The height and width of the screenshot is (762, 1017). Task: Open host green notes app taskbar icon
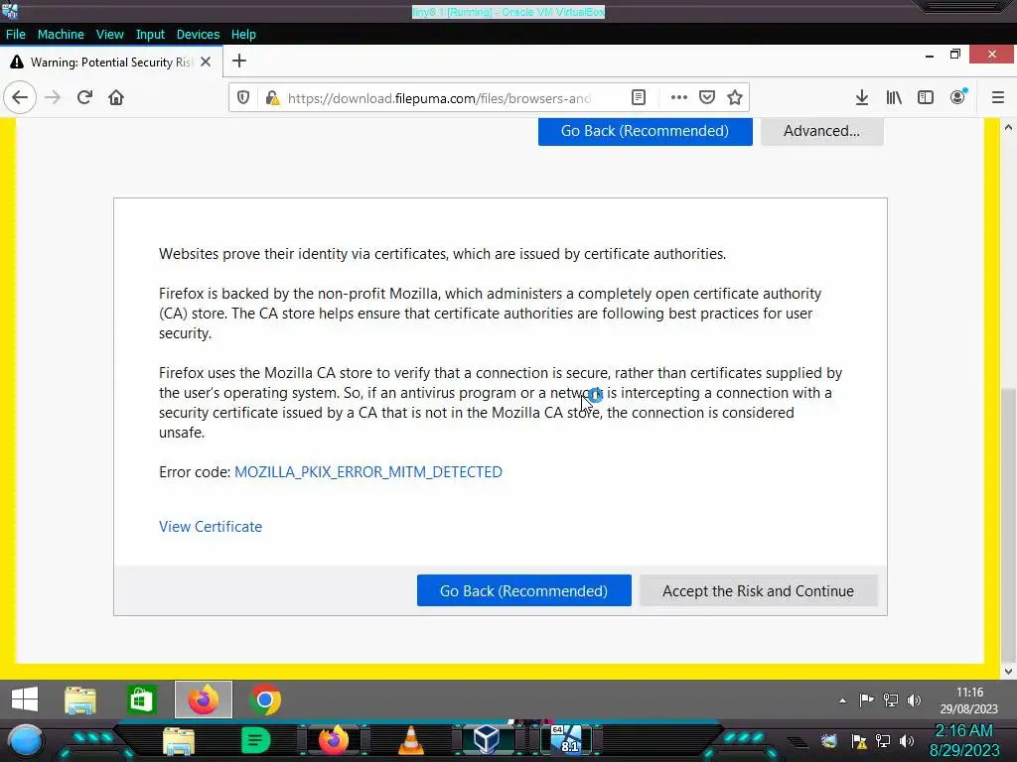click(x=255, y=740)
